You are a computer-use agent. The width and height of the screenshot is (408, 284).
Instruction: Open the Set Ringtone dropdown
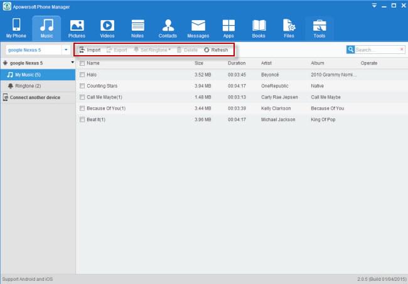(x=153, y=50)
